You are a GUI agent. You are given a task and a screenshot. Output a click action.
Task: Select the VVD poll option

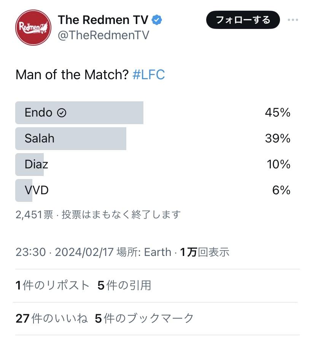coord(37,190)
